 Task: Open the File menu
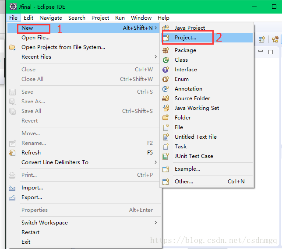[13, 18]
